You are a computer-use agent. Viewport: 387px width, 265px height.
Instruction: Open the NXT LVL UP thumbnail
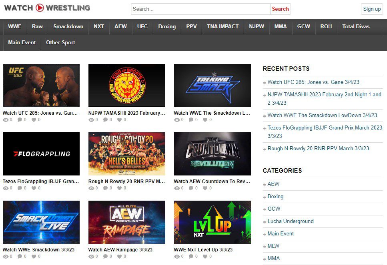[213, 222]
